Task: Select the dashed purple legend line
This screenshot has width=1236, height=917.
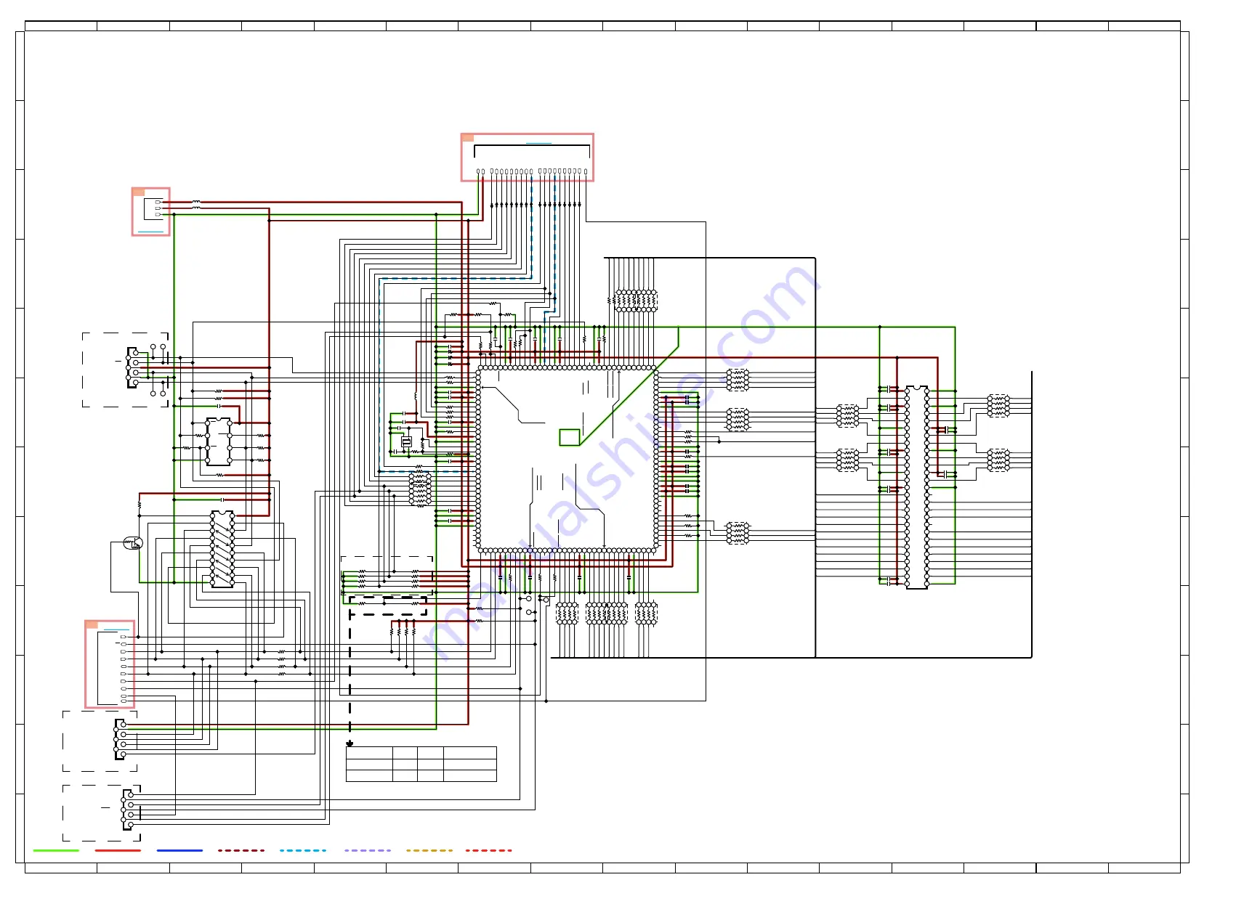Action: pyautogui.click(x=368, y=850)
